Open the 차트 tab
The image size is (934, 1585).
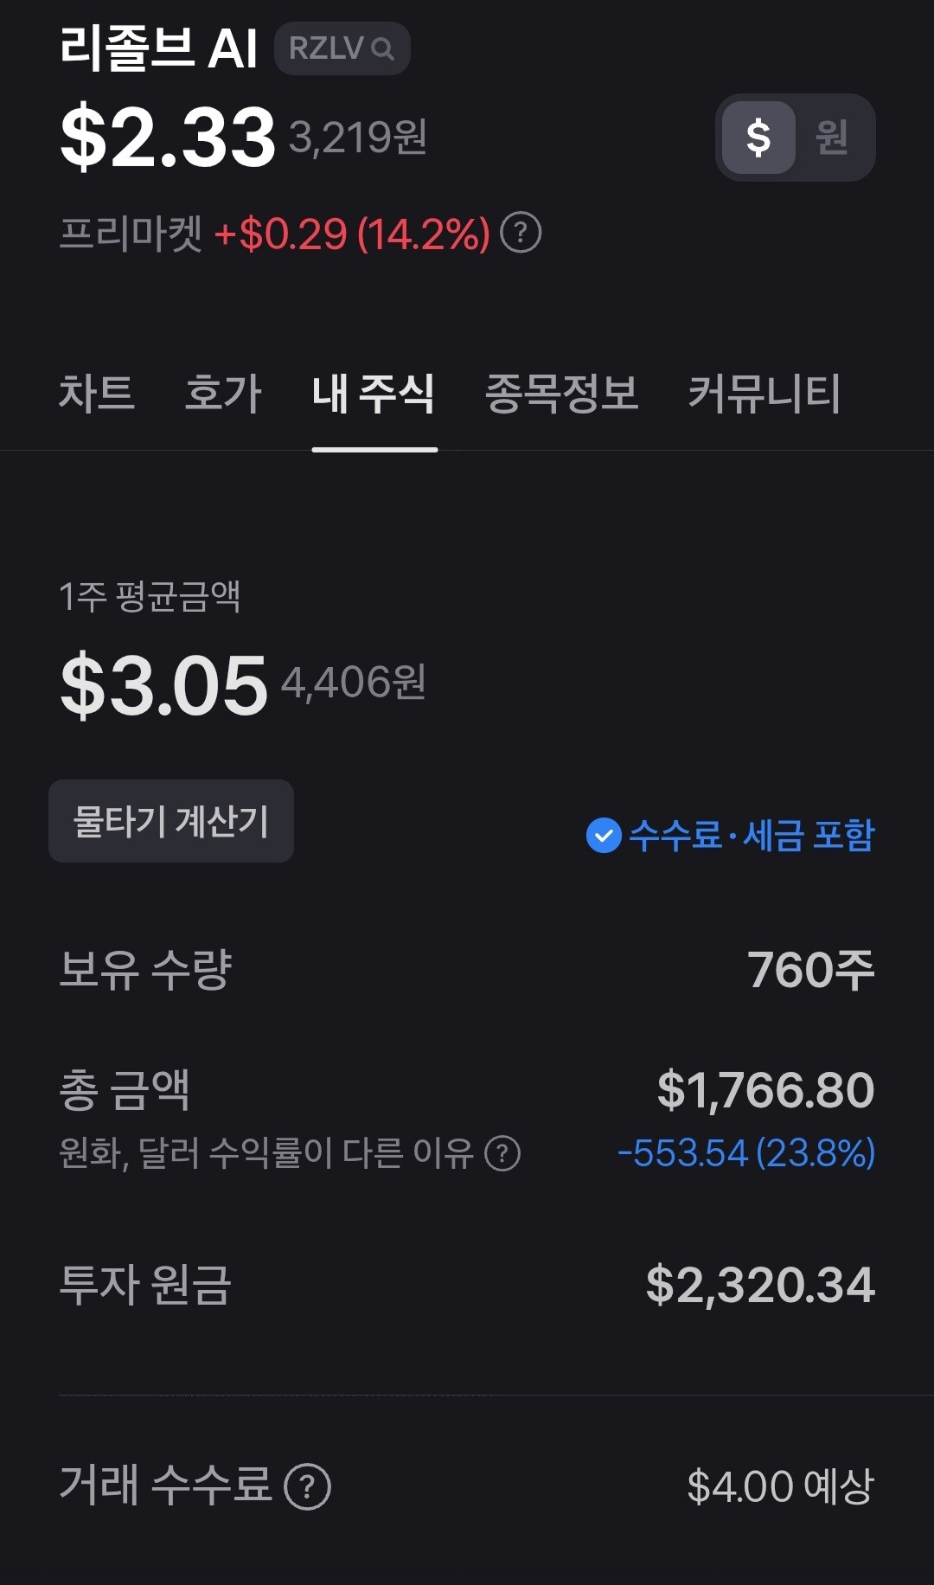(96, 394)
